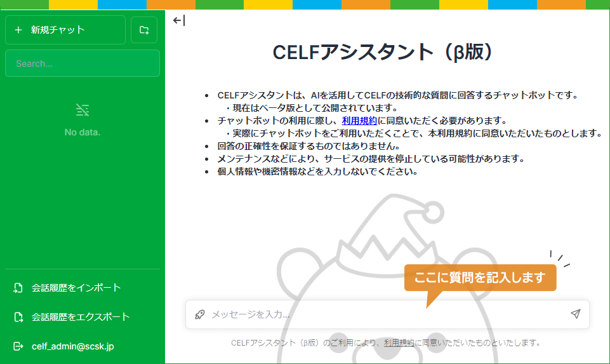Viewport: 610px width, 364px height.
Task: Click the rocket icon in message box
Action: 200,314
